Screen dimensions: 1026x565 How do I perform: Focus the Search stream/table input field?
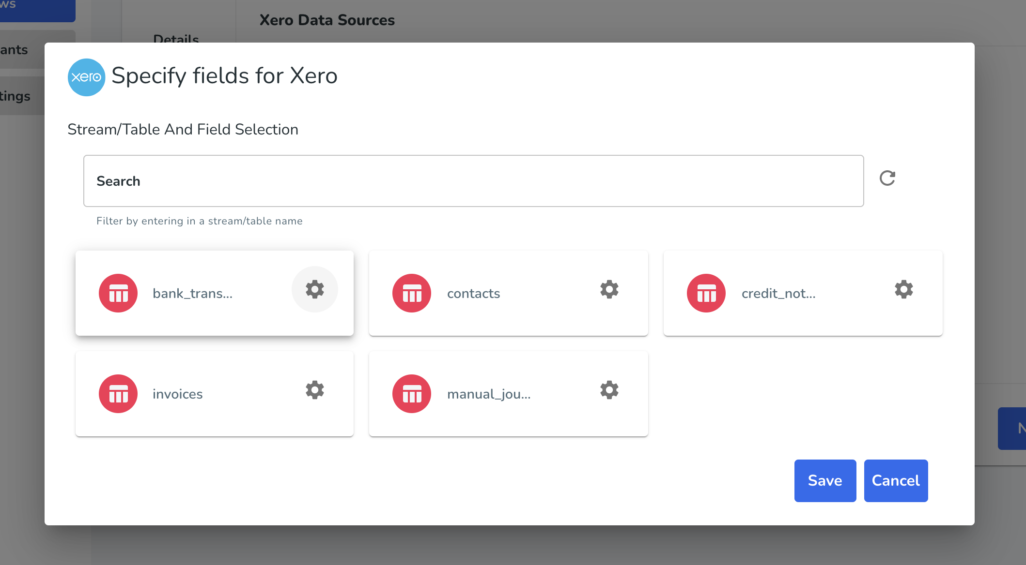click(474, 181)
